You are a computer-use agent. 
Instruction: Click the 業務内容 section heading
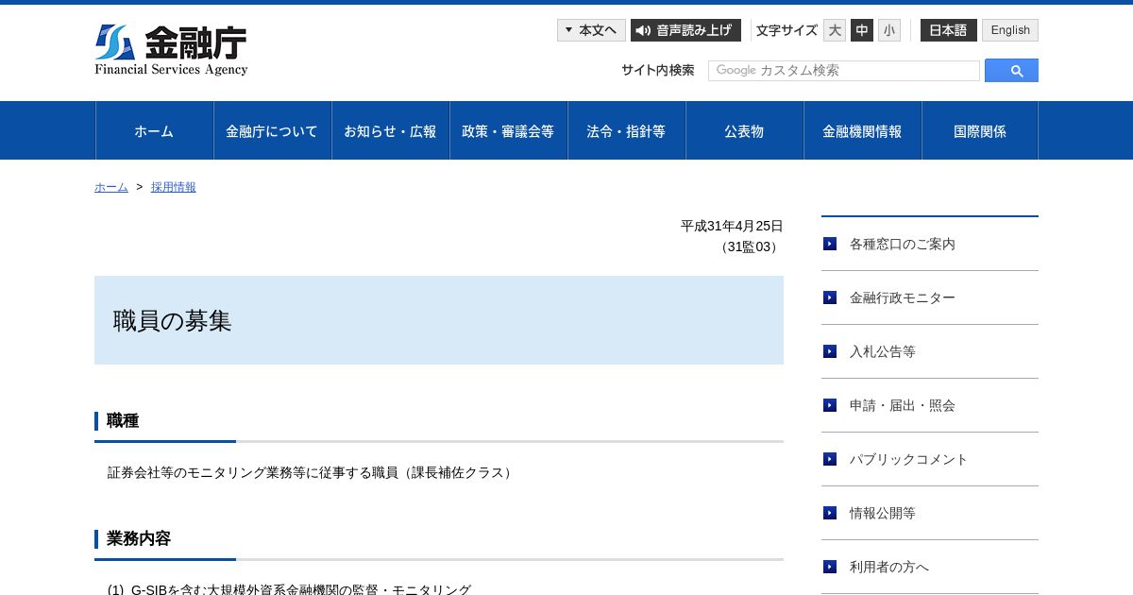click(x=139, y=539)
